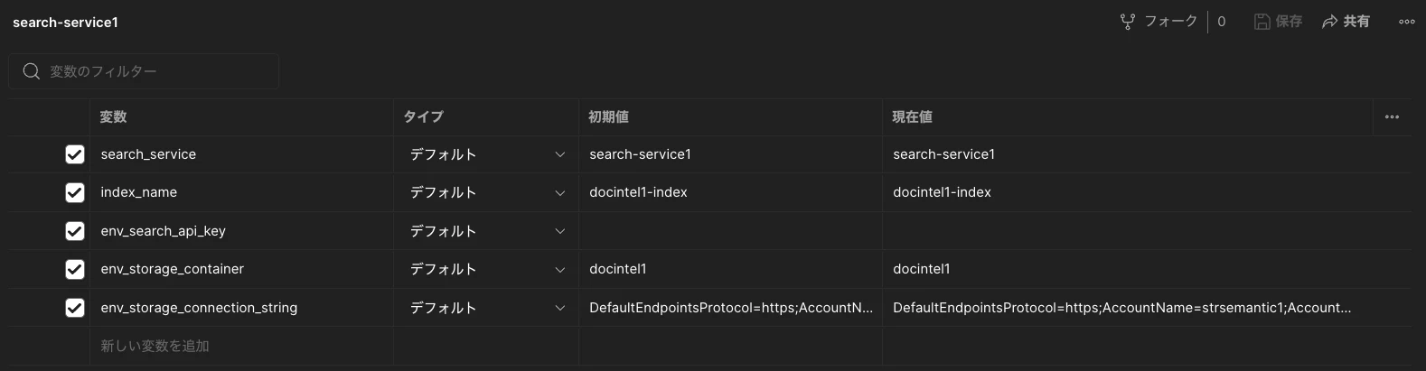Viewport: 1426px width, 371px height.
Task: Uncheck the search_service variable checkbox
Action: click(x=75, y=154)
